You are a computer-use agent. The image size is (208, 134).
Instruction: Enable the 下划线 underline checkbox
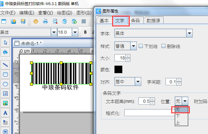(141, 46)
